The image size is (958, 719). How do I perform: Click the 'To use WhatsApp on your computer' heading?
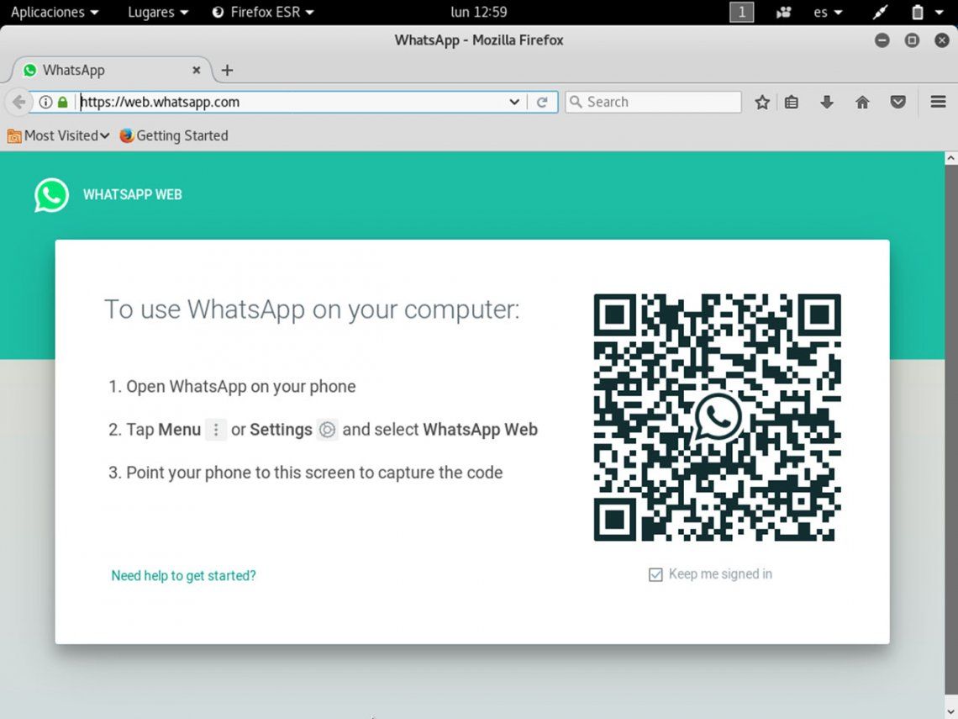(x=312, y=309)
